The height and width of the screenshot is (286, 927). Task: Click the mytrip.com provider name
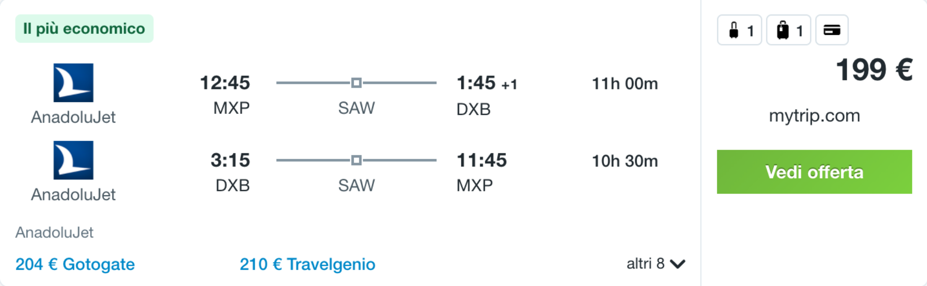814,116
